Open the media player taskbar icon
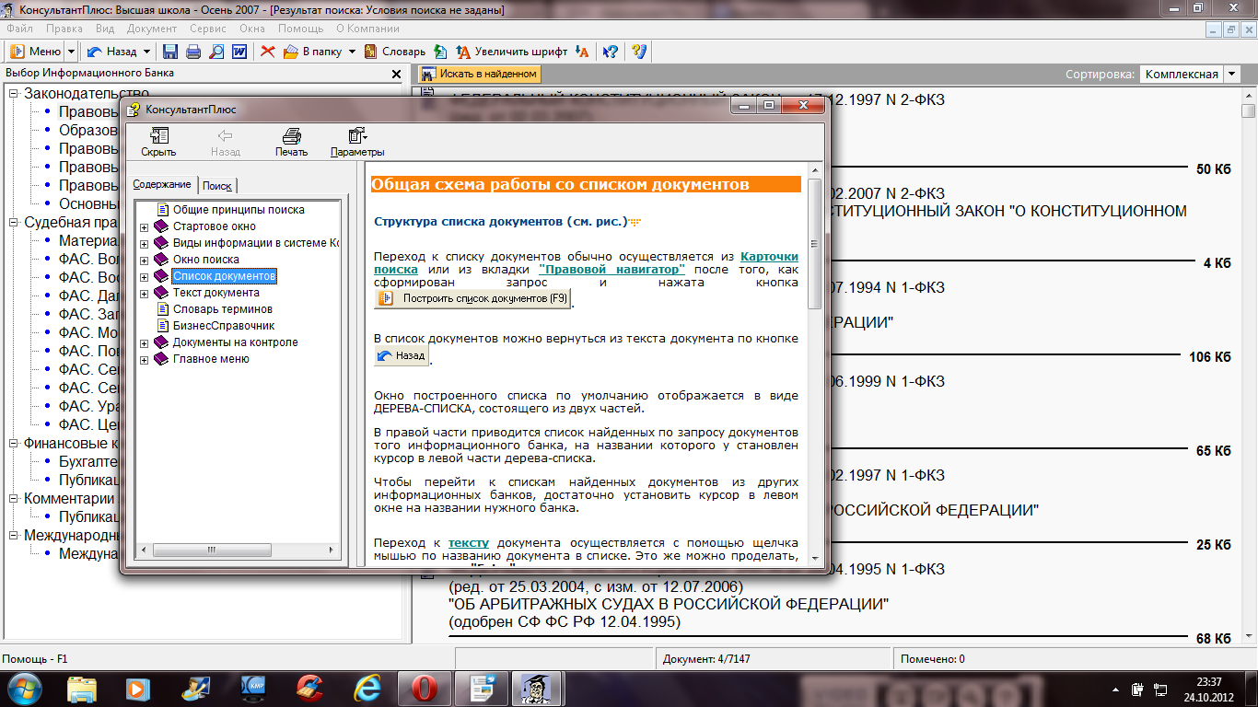The image size is (1258, 707). 138,688
